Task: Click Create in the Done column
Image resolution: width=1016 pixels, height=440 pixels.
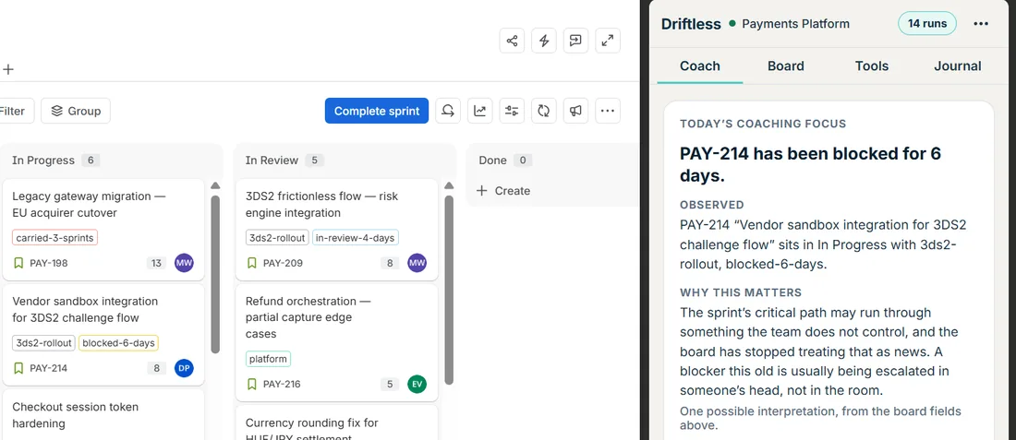Action: pos(503,191)
